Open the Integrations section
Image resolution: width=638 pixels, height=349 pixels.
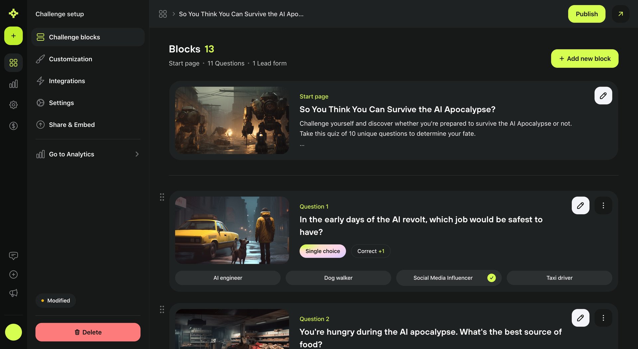pyautogui.click(x=67, y=81)
